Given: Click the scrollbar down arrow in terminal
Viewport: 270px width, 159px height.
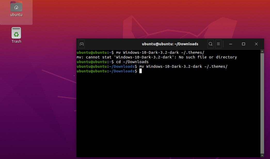Looking at the screenshot, I should click(x=262, y=155).
